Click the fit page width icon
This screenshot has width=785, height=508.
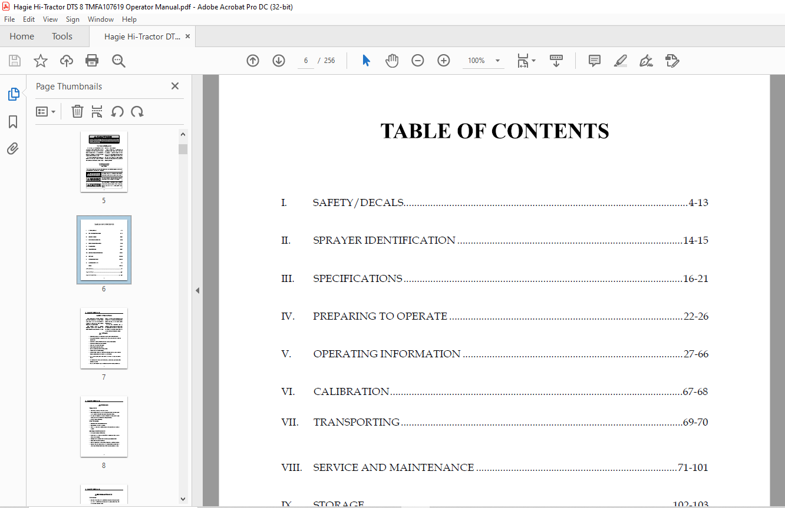pyautogui.click(x=523, y=61)
